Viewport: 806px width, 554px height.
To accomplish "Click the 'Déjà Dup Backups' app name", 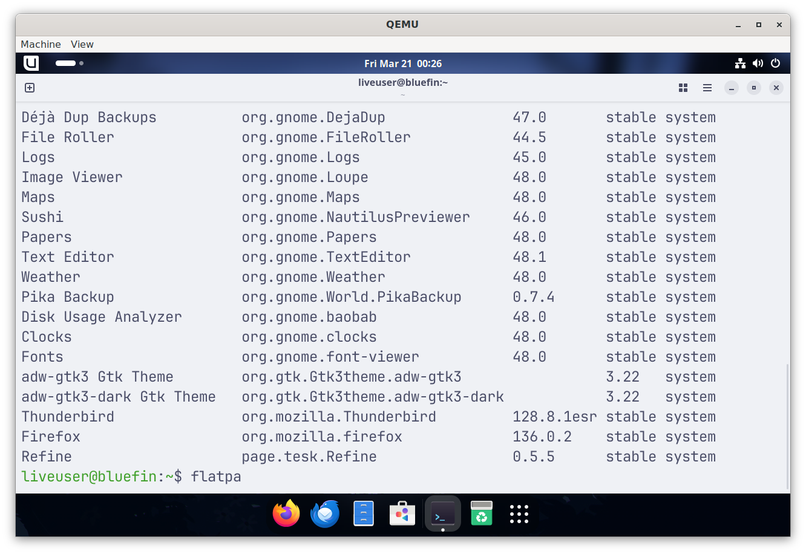I will pos(89,117).
